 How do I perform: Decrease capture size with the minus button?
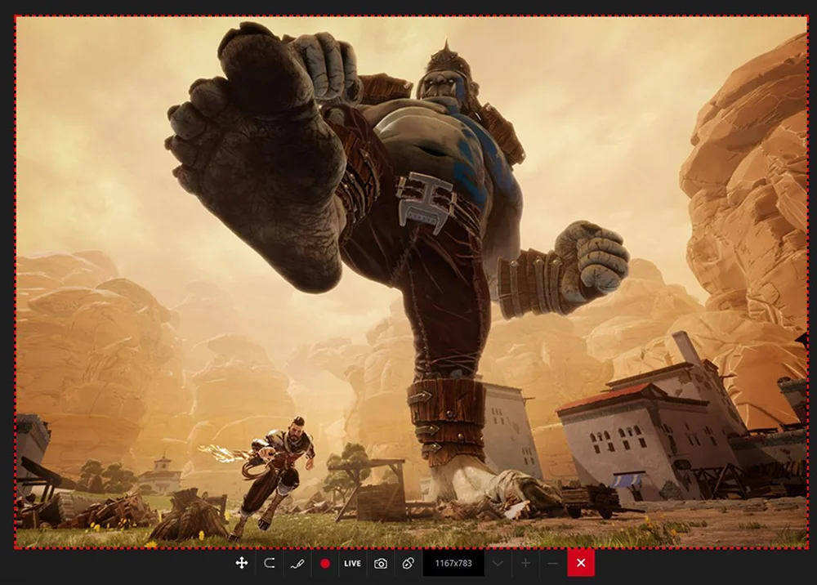pos(553,563)
